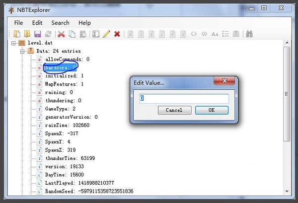Open the Edit menu
Viewport: 298px width, 203px height.
[37, 23]
